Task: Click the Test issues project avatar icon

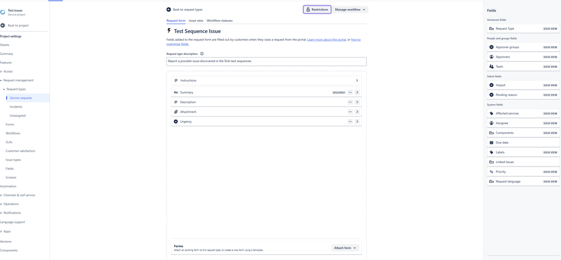Action: click(3, 12)
